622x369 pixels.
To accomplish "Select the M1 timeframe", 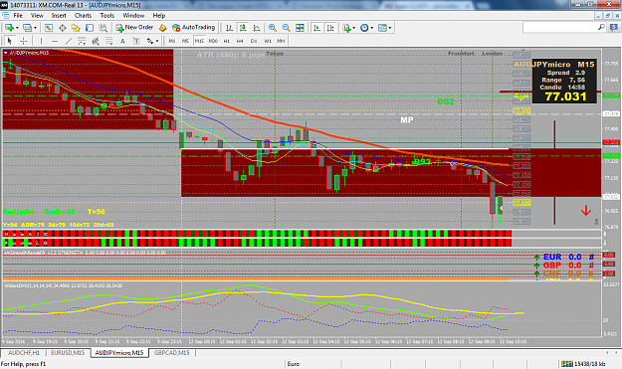I will [172, 41].
